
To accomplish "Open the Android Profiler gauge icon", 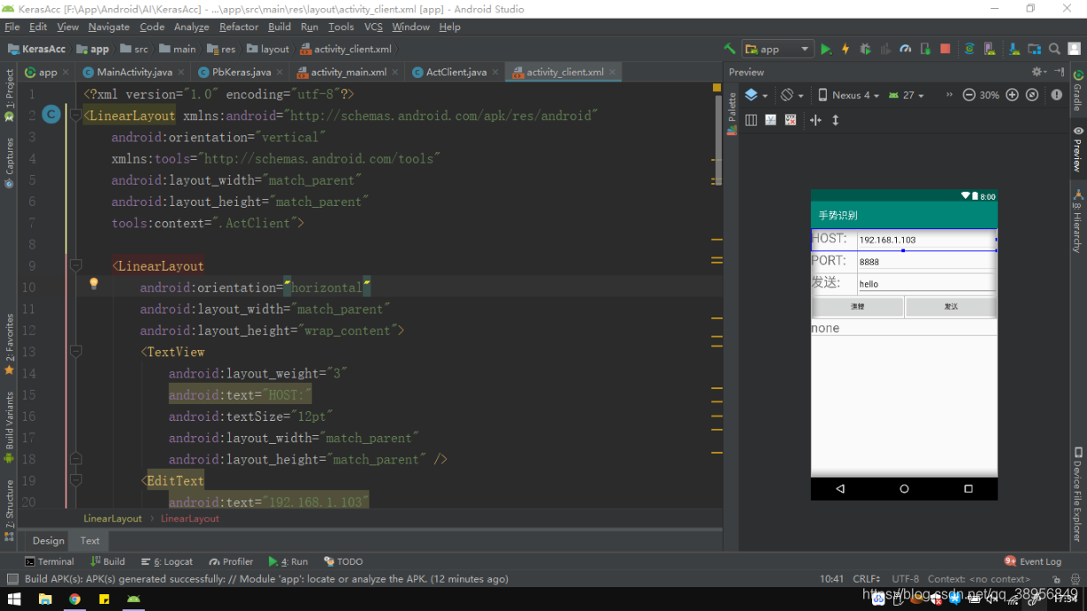I will (906, 49).
